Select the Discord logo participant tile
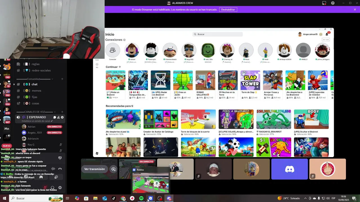Screen dimensions: 360x202 (289, 169)
